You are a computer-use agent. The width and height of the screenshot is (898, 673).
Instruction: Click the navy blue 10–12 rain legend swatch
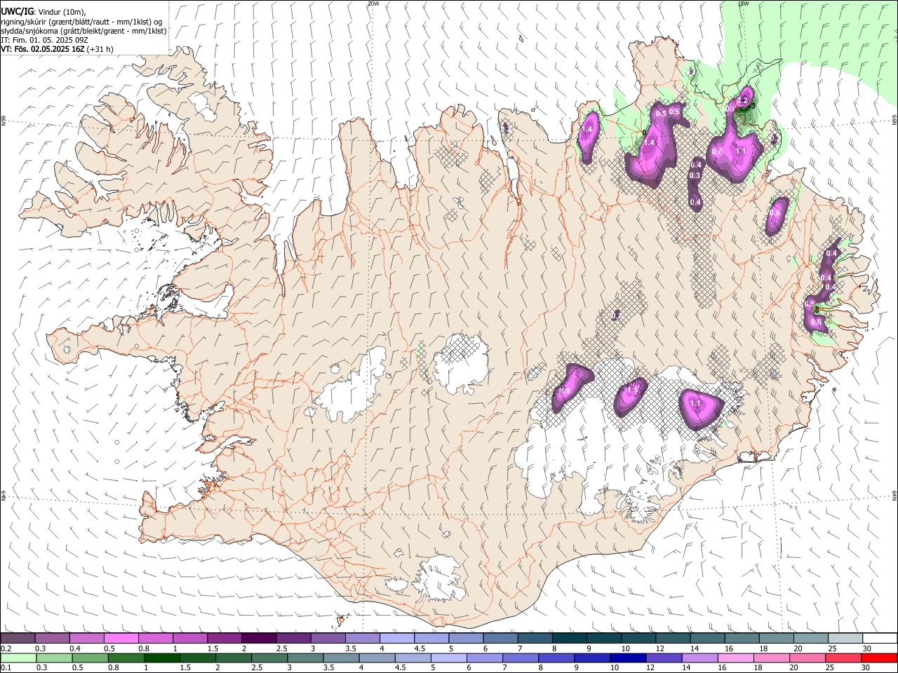click(x=626, y=658)
